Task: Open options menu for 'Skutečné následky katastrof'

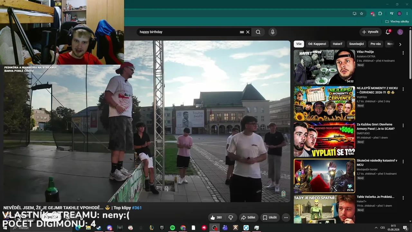Action: [x=403, y=162]
